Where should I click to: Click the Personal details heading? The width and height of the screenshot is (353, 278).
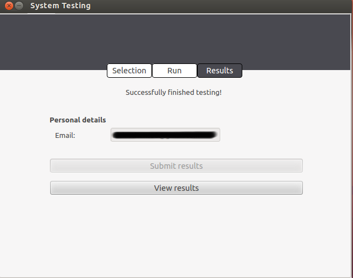tap(78, 120)
